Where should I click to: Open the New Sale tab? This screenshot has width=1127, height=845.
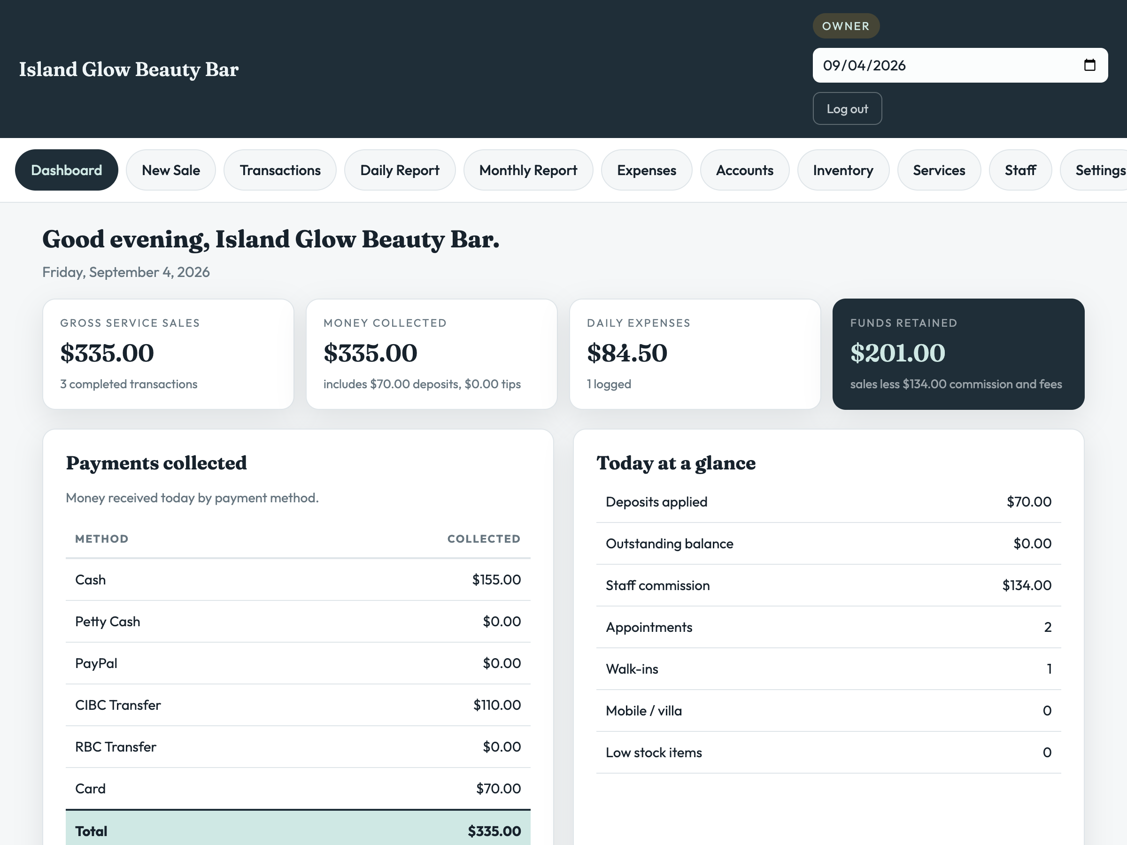click(170, 170)
